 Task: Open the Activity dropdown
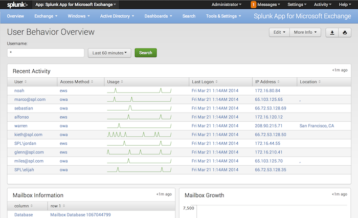(x=322, y=5)
